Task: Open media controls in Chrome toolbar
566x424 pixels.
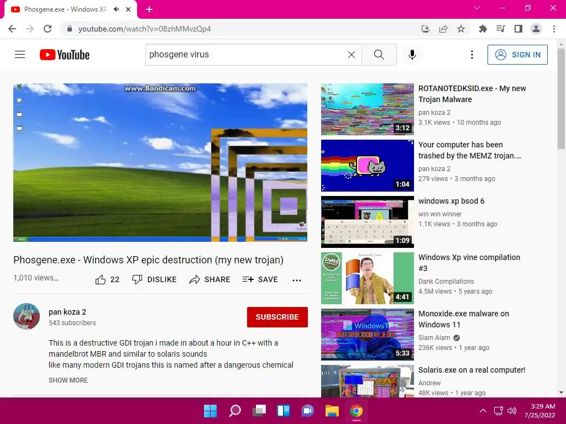Action: pos(500,29)
